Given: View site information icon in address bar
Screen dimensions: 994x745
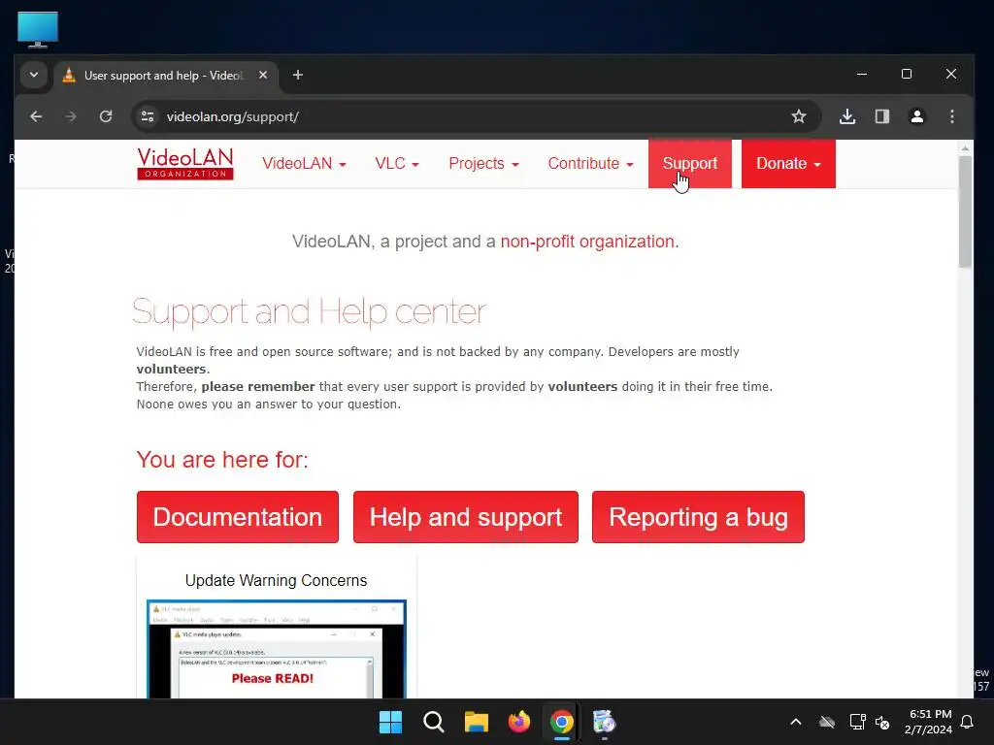Looking at the screenshot, I should click(148, 116).
